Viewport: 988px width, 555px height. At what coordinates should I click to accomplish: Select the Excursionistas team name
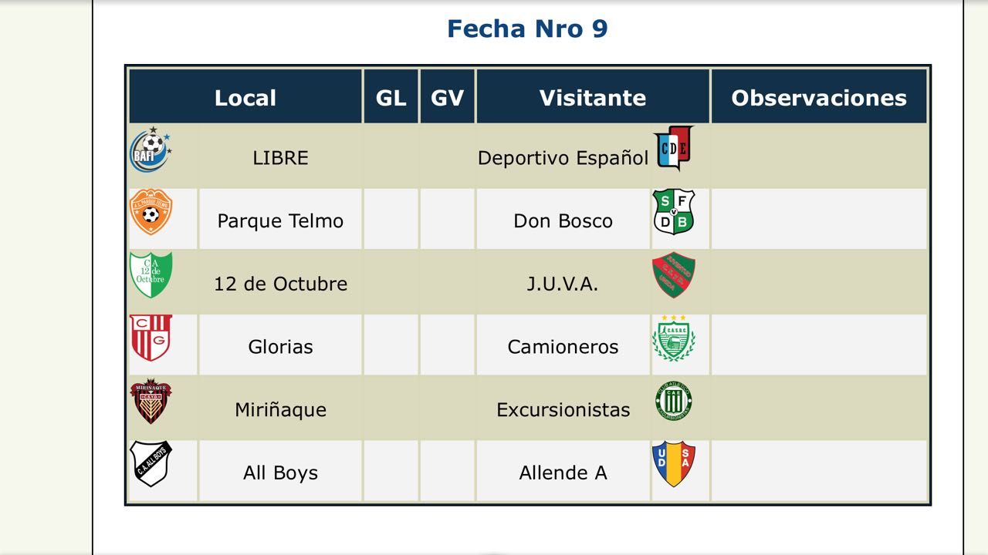563,410
